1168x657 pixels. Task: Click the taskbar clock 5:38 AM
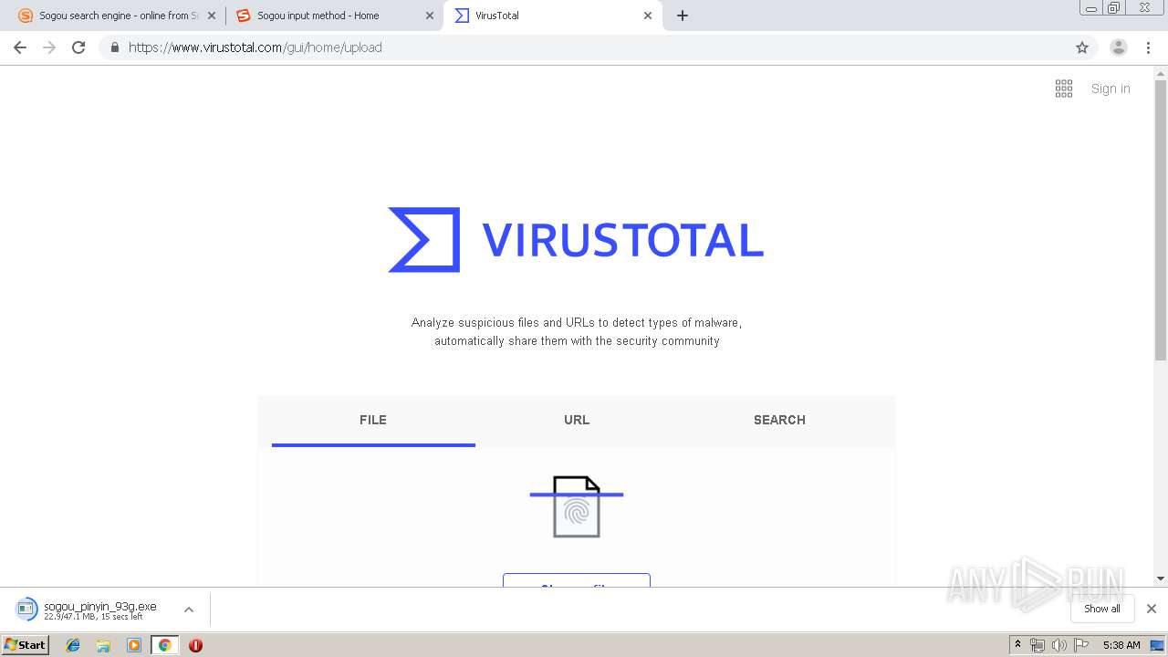(x=1121, y=645)
